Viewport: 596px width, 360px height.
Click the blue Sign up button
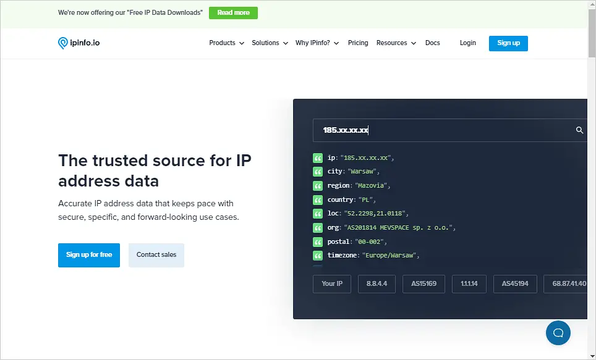click(x=508, y=43)
